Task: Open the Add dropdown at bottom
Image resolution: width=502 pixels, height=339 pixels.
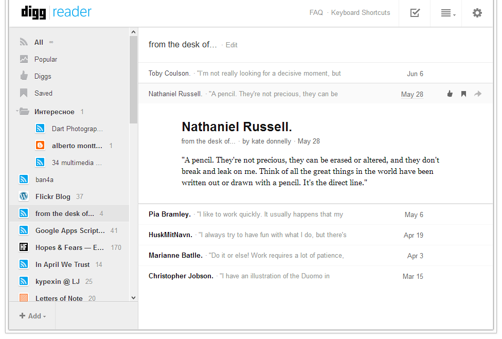Action: [33, 316]
